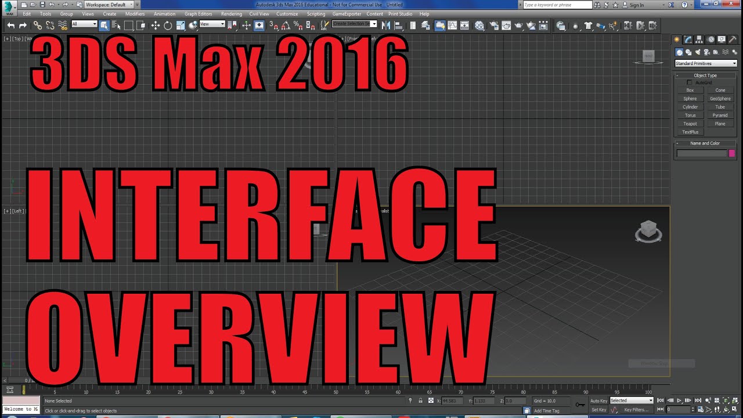Click the Teapot primitive button
Image resolution: width=743 pixels, height=418 pixels.
(690, 124)
